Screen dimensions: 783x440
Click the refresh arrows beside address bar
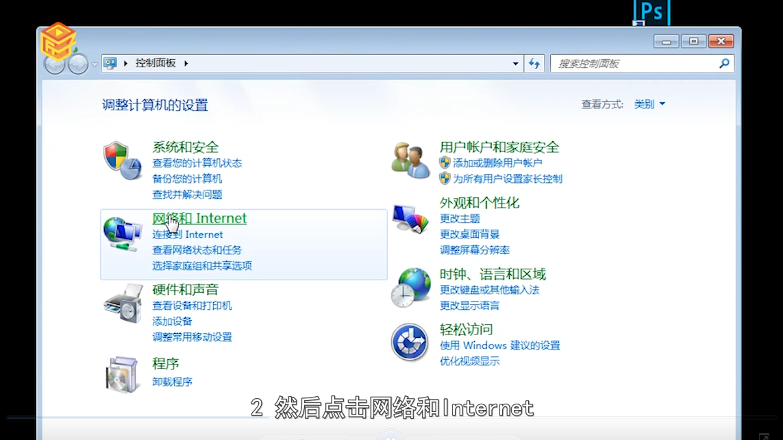point(534,63)
